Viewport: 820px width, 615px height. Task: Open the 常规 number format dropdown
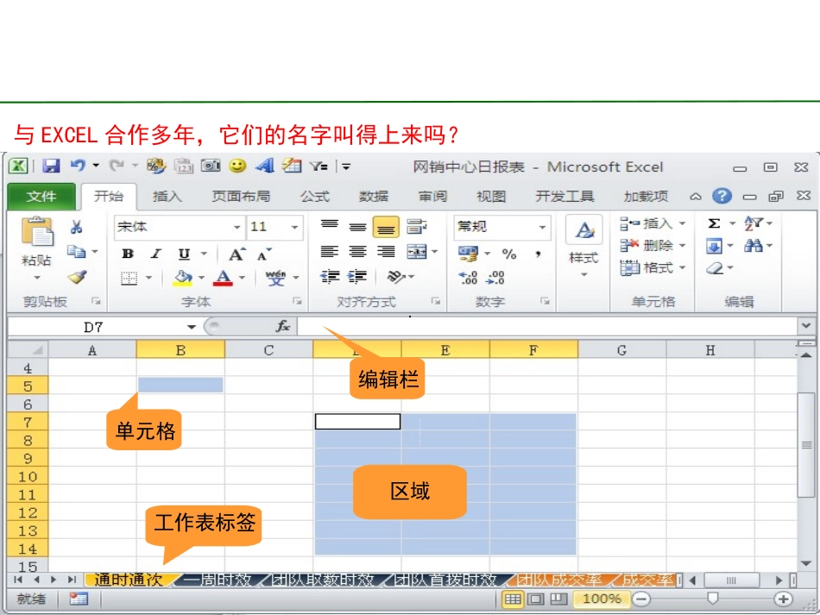click(x=542, y=228)
